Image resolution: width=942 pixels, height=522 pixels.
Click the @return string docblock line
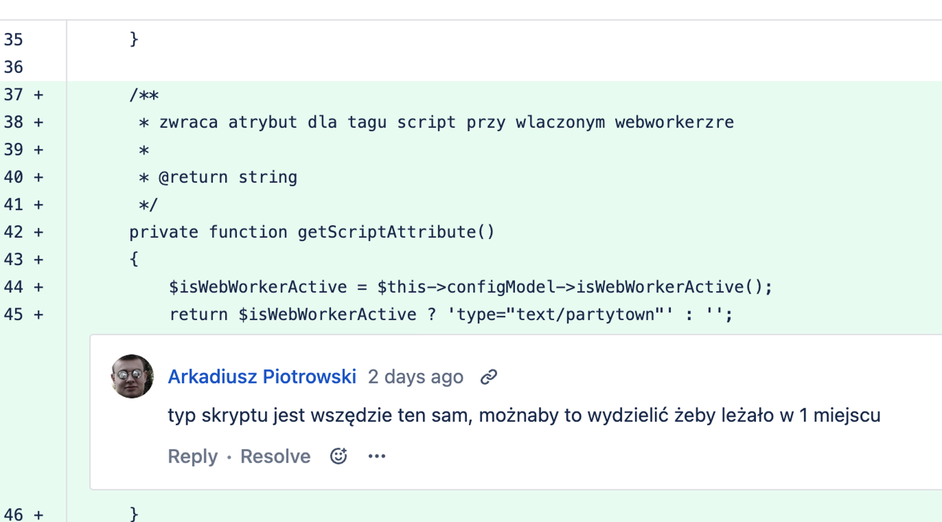pos(228,177)
